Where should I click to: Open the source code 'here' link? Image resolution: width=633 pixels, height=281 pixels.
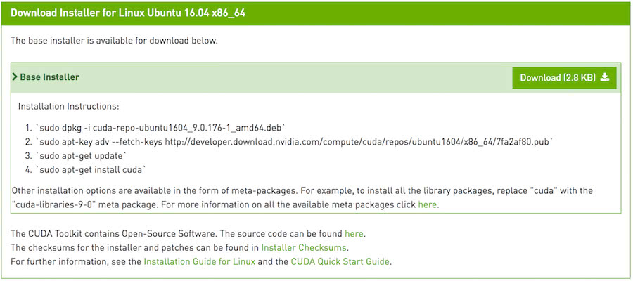pyautogui.click(x=354, y=233)
